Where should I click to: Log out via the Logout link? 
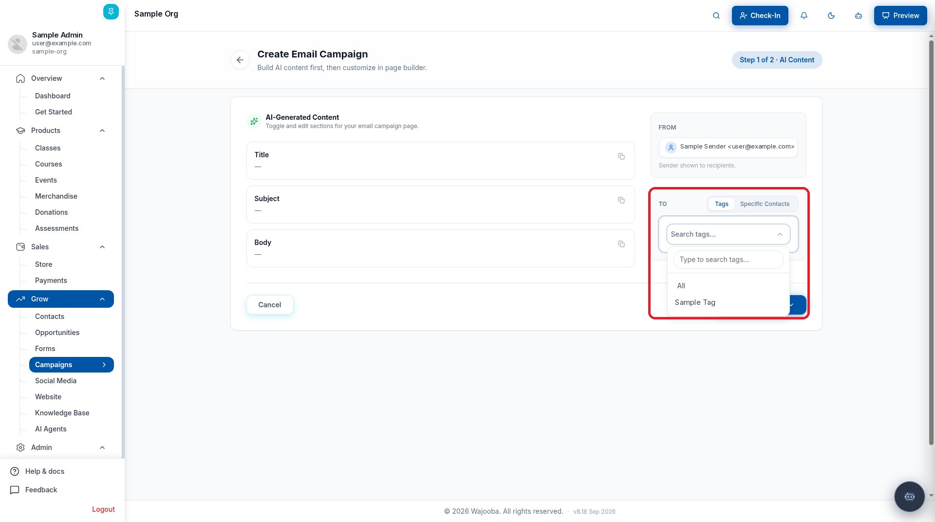click(103, 509)
